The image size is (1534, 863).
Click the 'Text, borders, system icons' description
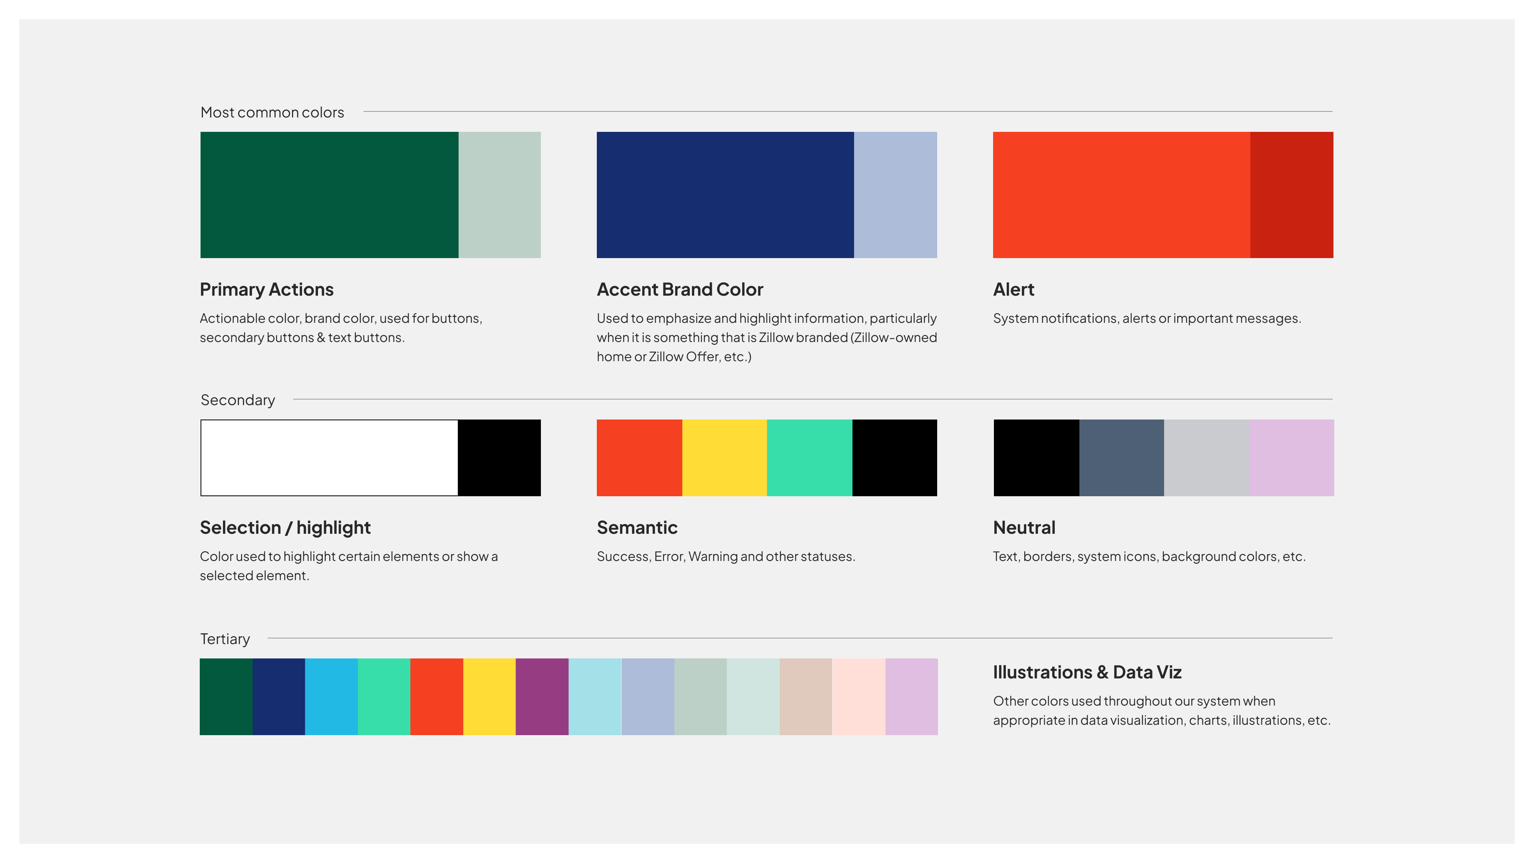[1149, 556]
